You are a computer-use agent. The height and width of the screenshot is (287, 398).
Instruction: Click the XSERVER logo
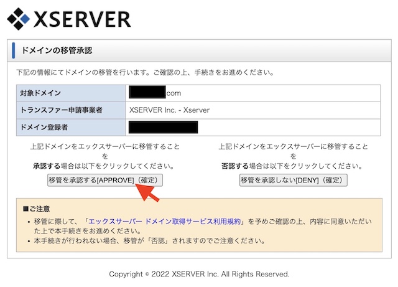(69, 19)
